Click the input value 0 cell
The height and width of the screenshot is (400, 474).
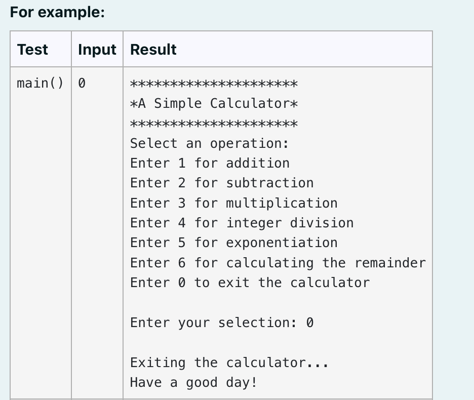tap(82, 83)
